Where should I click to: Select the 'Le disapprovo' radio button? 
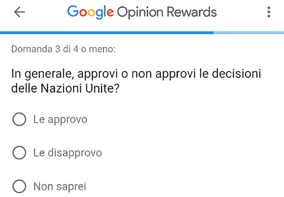pyautogui.click(x=19, y=152)
